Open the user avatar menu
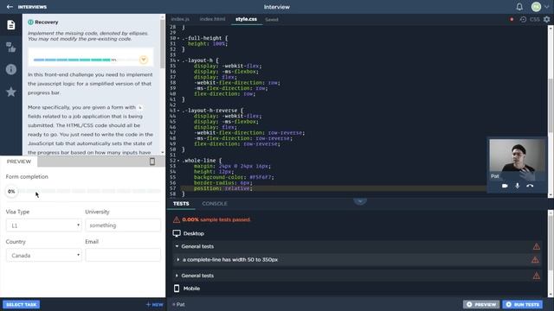The height and width of the screenshot is (311, 554). point(536,7)
